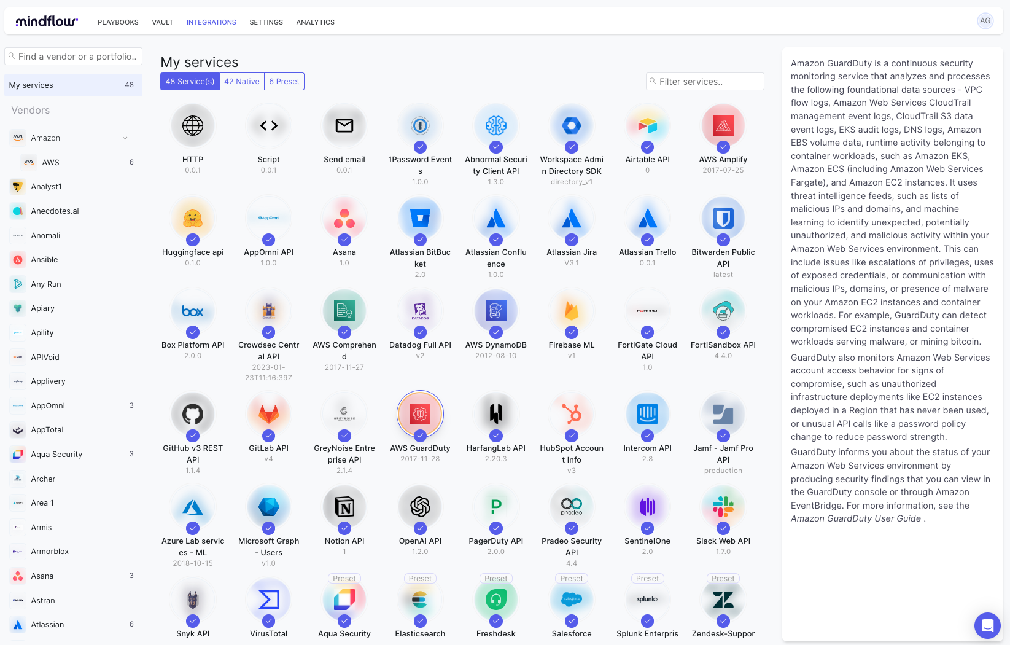Select the Atlassian BitBucket icon
Screen dimensions: 1010x645
pos(420,218)
